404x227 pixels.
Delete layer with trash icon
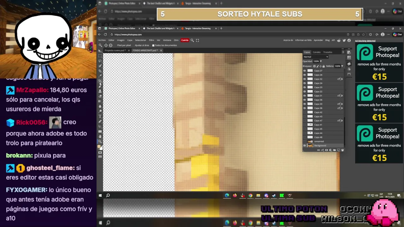tap(342, 150)
